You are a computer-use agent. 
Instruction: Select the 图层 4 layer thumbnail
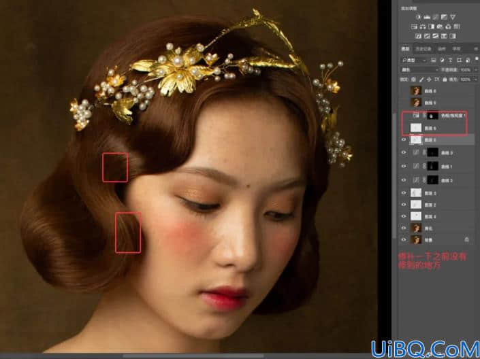(x=416, y=216)
